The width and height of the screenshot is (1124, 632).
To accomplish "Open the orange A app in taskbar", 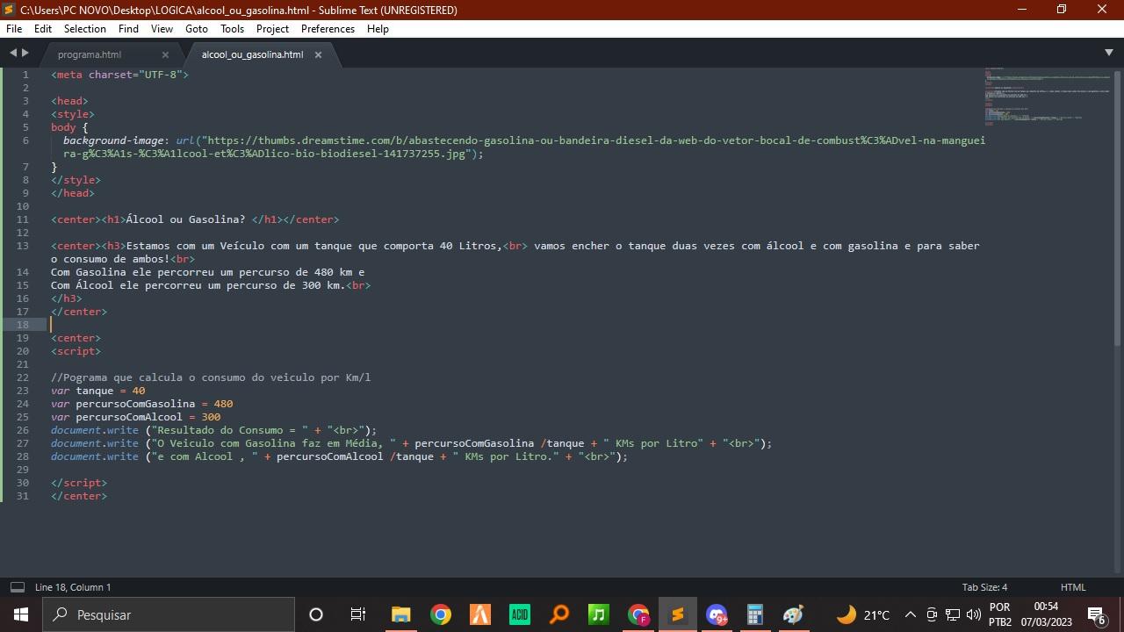I will [479, 614].
